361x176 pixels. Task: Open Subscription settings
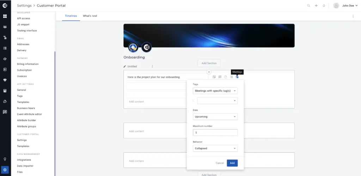click(24, 70)
